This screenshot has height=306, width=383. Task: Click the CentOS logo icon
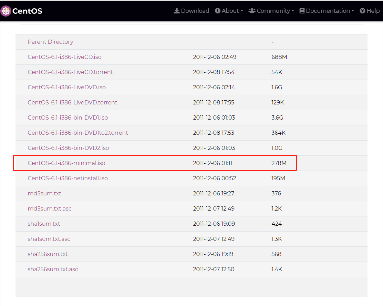click(x=6, y=11)
